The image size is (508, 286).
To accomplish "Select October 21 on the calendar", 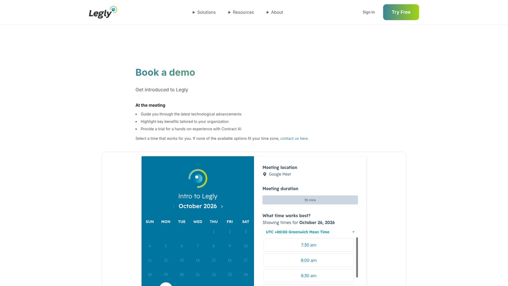I will [198, 274].
